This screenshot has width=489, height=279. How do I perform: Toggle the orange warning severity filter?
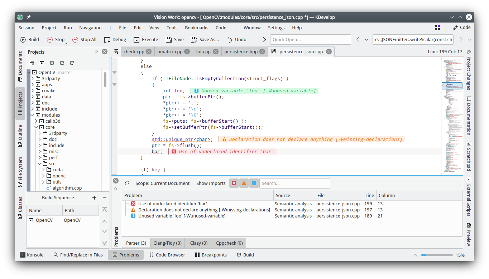tap(244, 183)
